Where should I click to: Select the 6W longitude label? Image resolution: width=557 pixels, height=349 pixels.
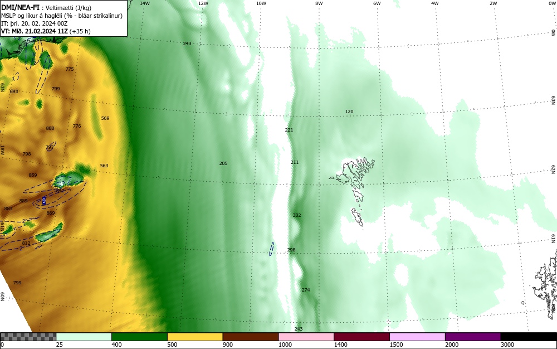(x=377, y=3)
